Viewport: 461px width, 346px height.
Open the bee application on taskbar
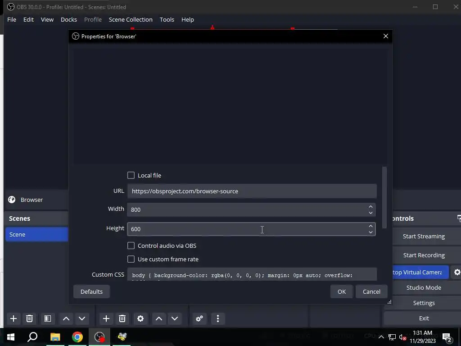(x=122, y=337)
